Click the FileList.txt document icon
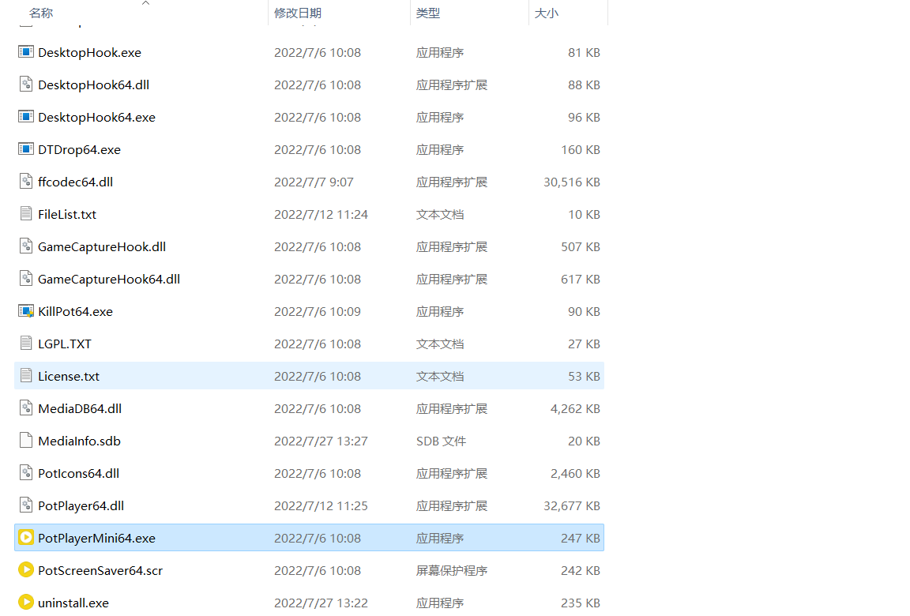The width and height of the screenshot is (910, 616). click(x=25, y=214)
